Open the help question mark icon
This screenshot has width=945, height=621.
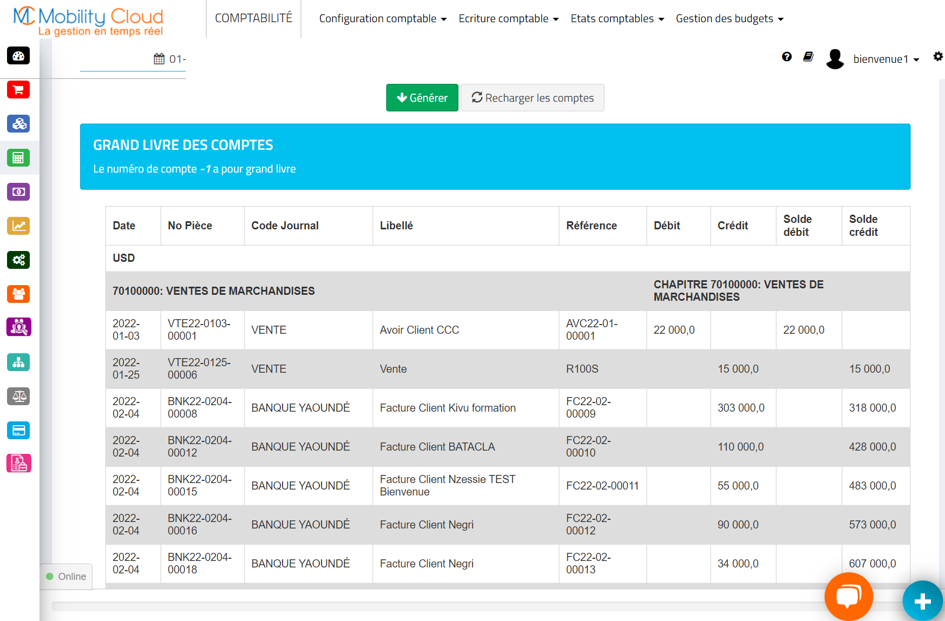click(787, 57)
